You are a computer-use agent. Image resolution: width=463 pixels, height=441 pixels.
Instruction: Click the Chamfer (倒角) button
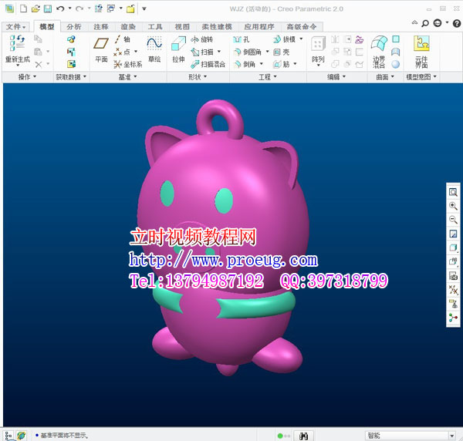tap(245, 64)
